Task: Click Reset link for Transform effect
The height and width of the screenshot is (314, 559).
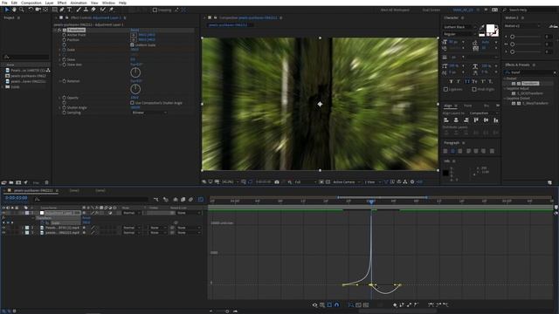Action: (x=135, y=31)
